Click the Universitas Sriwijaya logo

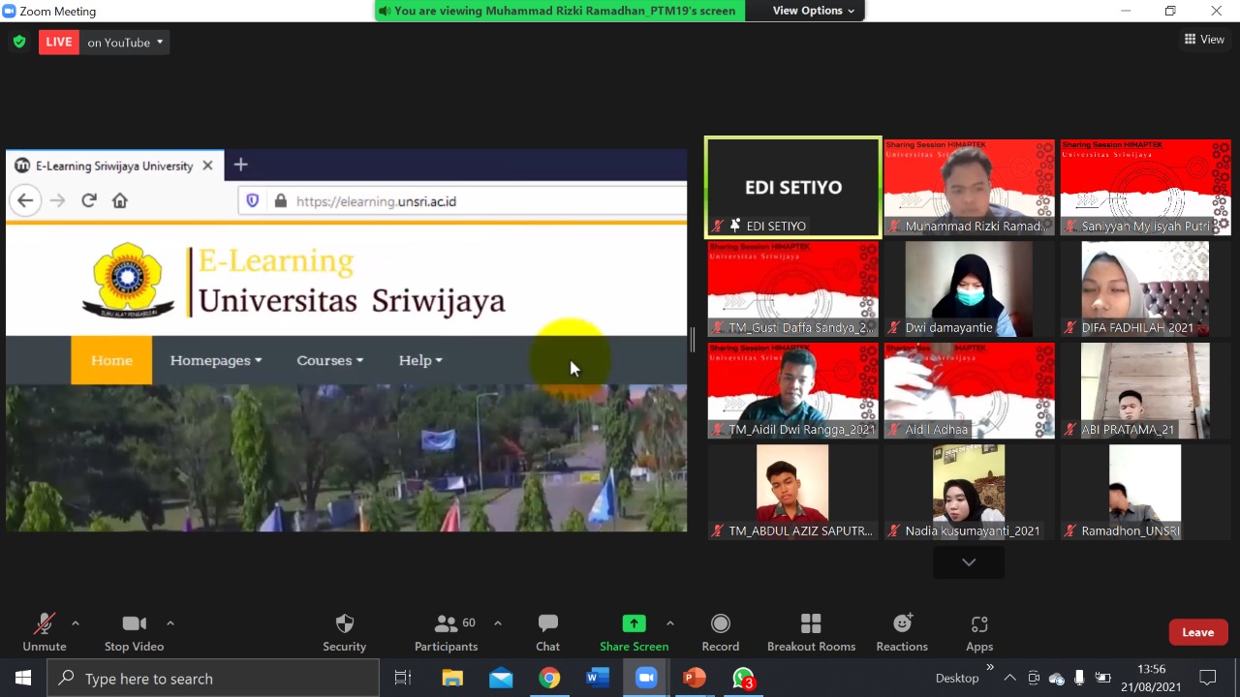click(x=128, y=280)
